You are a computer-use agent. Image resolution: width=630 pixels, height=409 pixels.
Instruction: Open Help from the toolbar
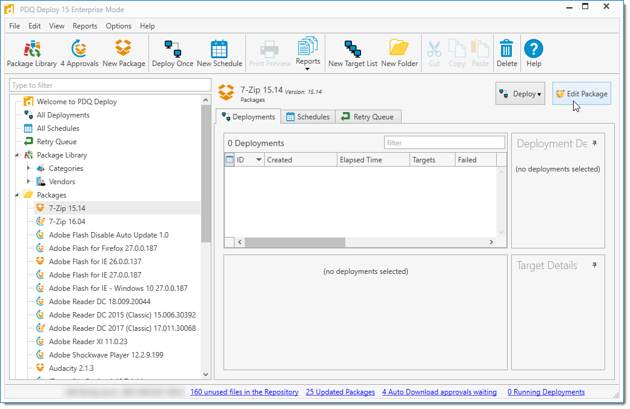click(x=534, y=53)
